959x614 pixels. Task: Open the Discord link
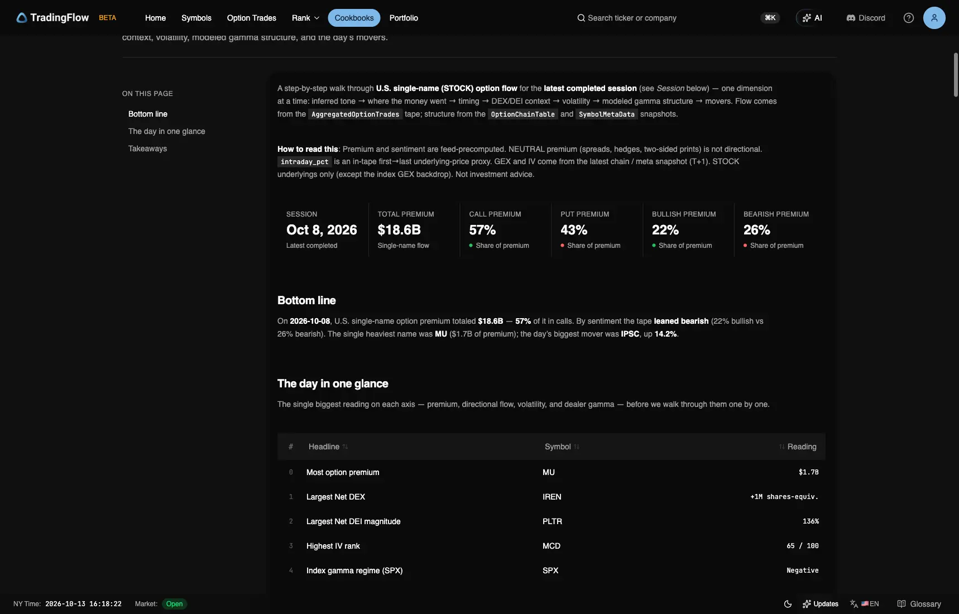pyautogui.click(x=866, y=18)
